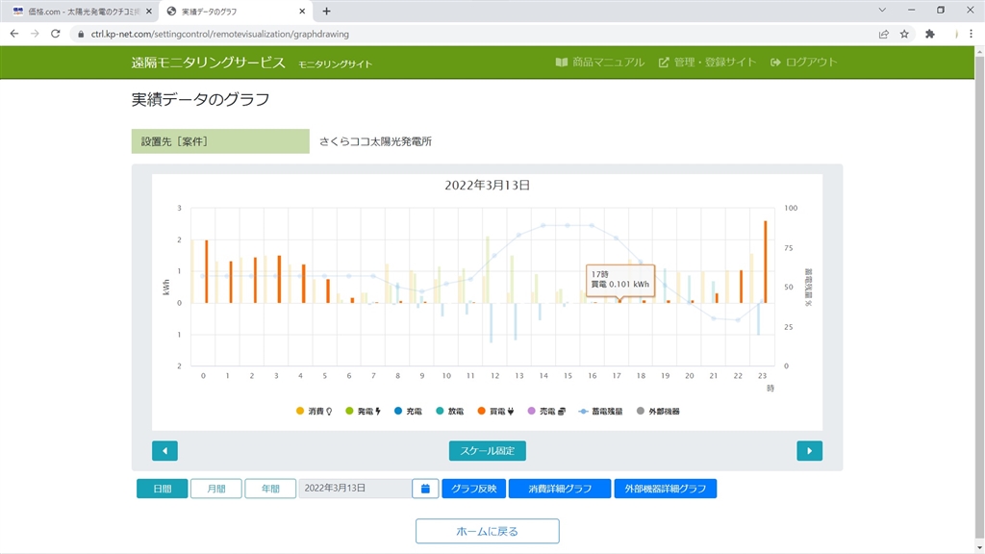Open 商品マニュアル link
The height and width of the screenshot is (554, 985).
point(600,63)
